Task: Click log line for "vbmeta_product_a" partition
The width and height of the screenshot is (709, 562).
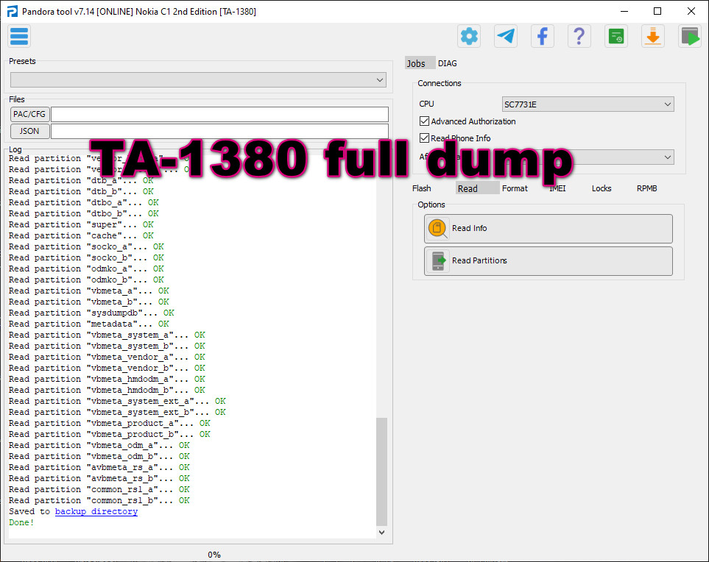Action: click(x=110, y=423)
